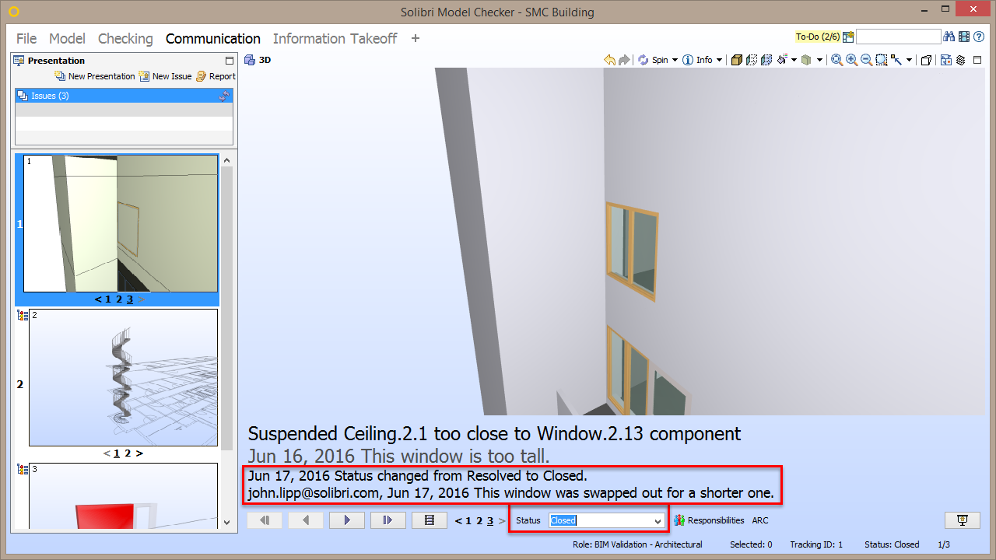Open the Sectioning box tool

[x=925, y=60]
